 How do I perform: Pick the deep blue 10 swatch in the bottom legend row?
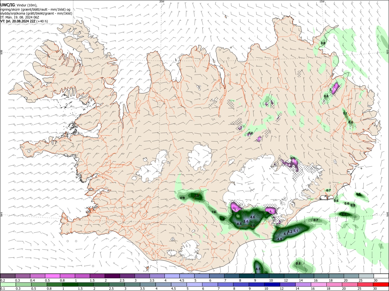point(273,284)
